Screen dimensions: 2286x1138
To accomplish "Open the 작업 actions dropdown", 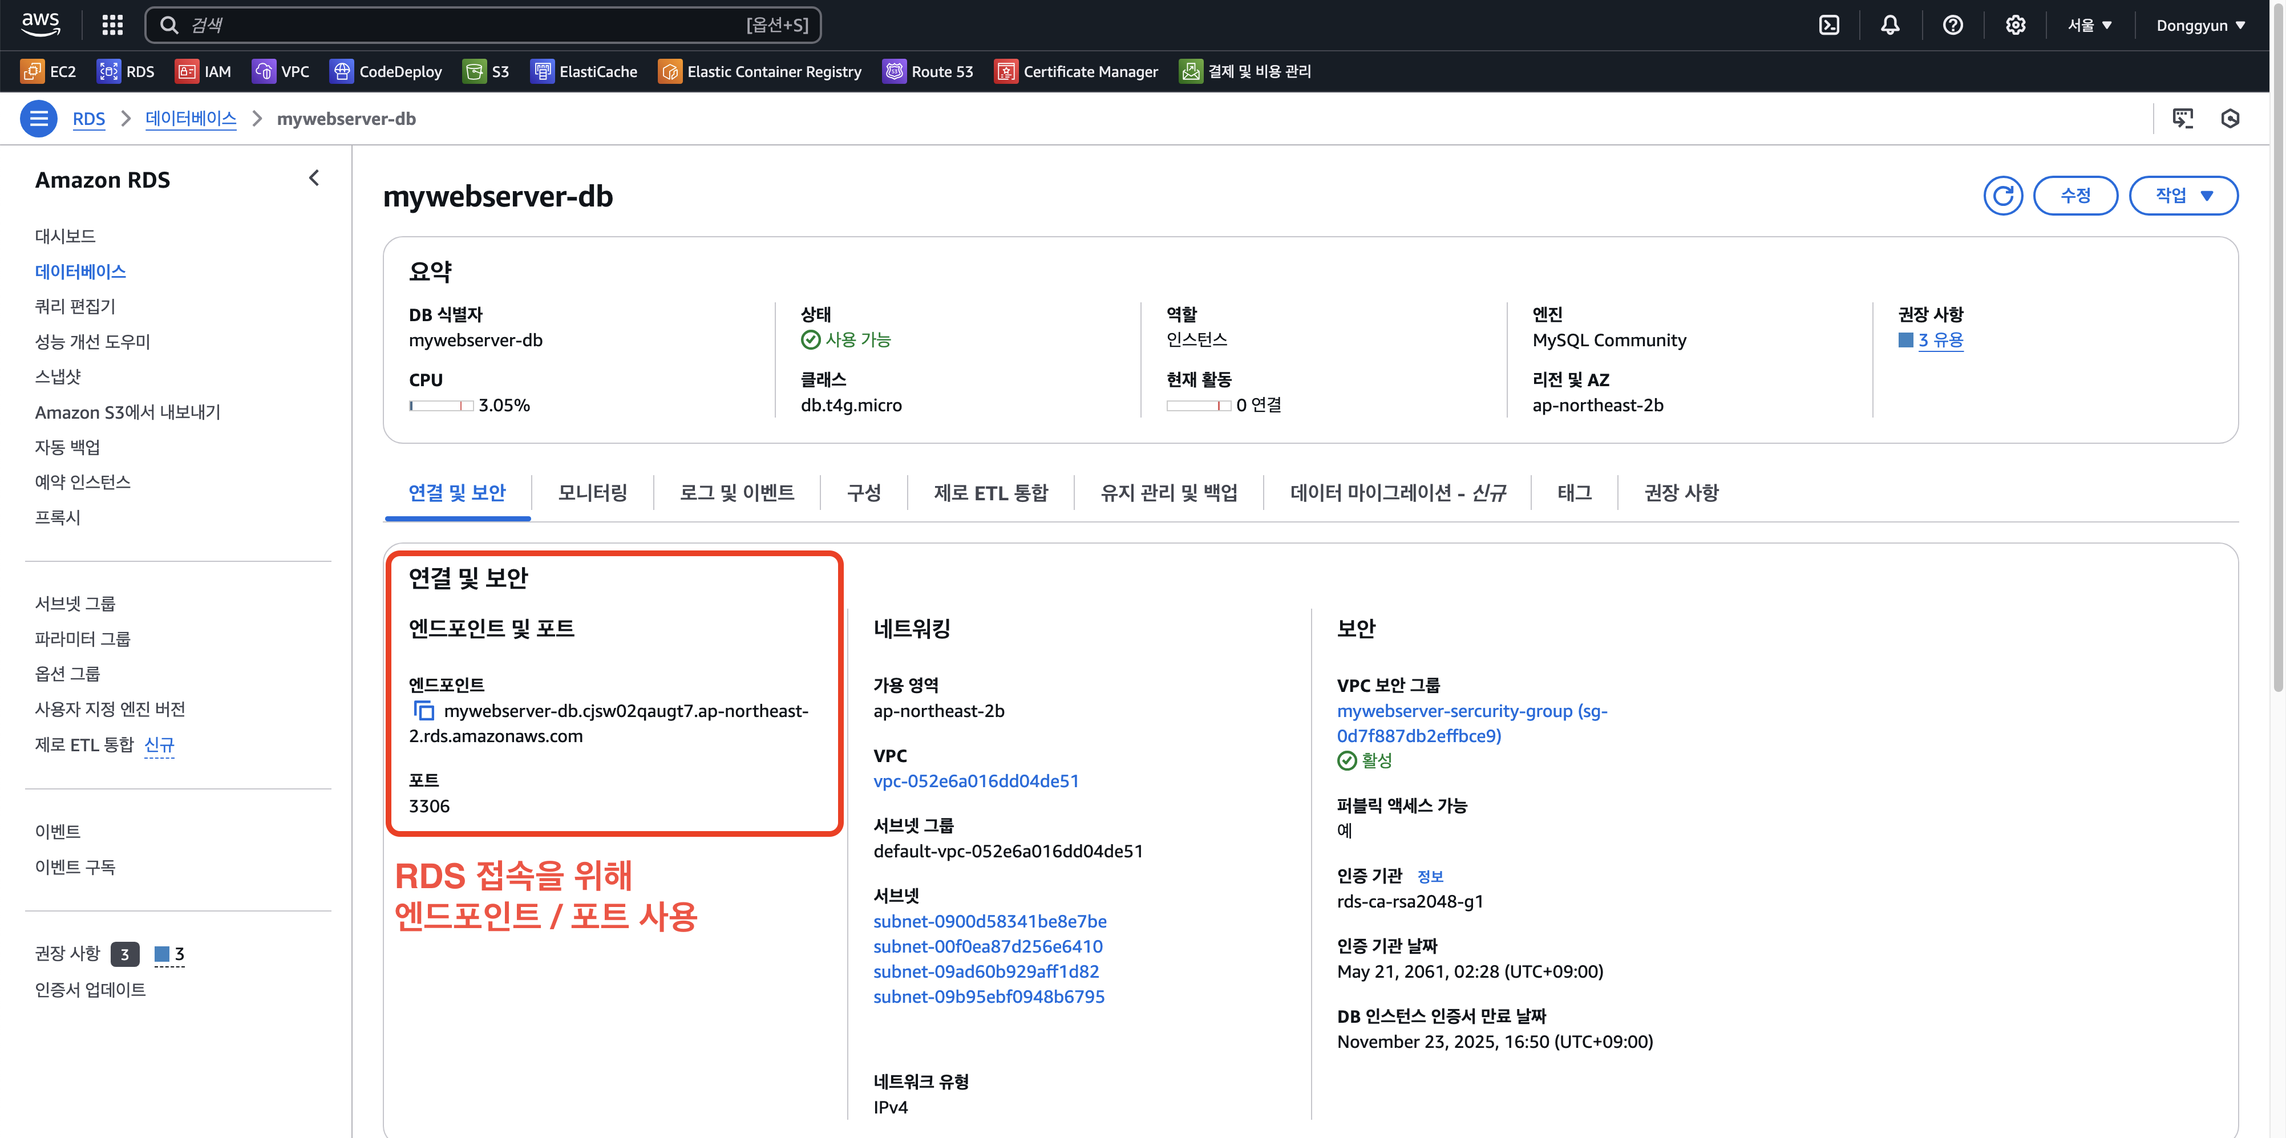I will point(2183,195).
